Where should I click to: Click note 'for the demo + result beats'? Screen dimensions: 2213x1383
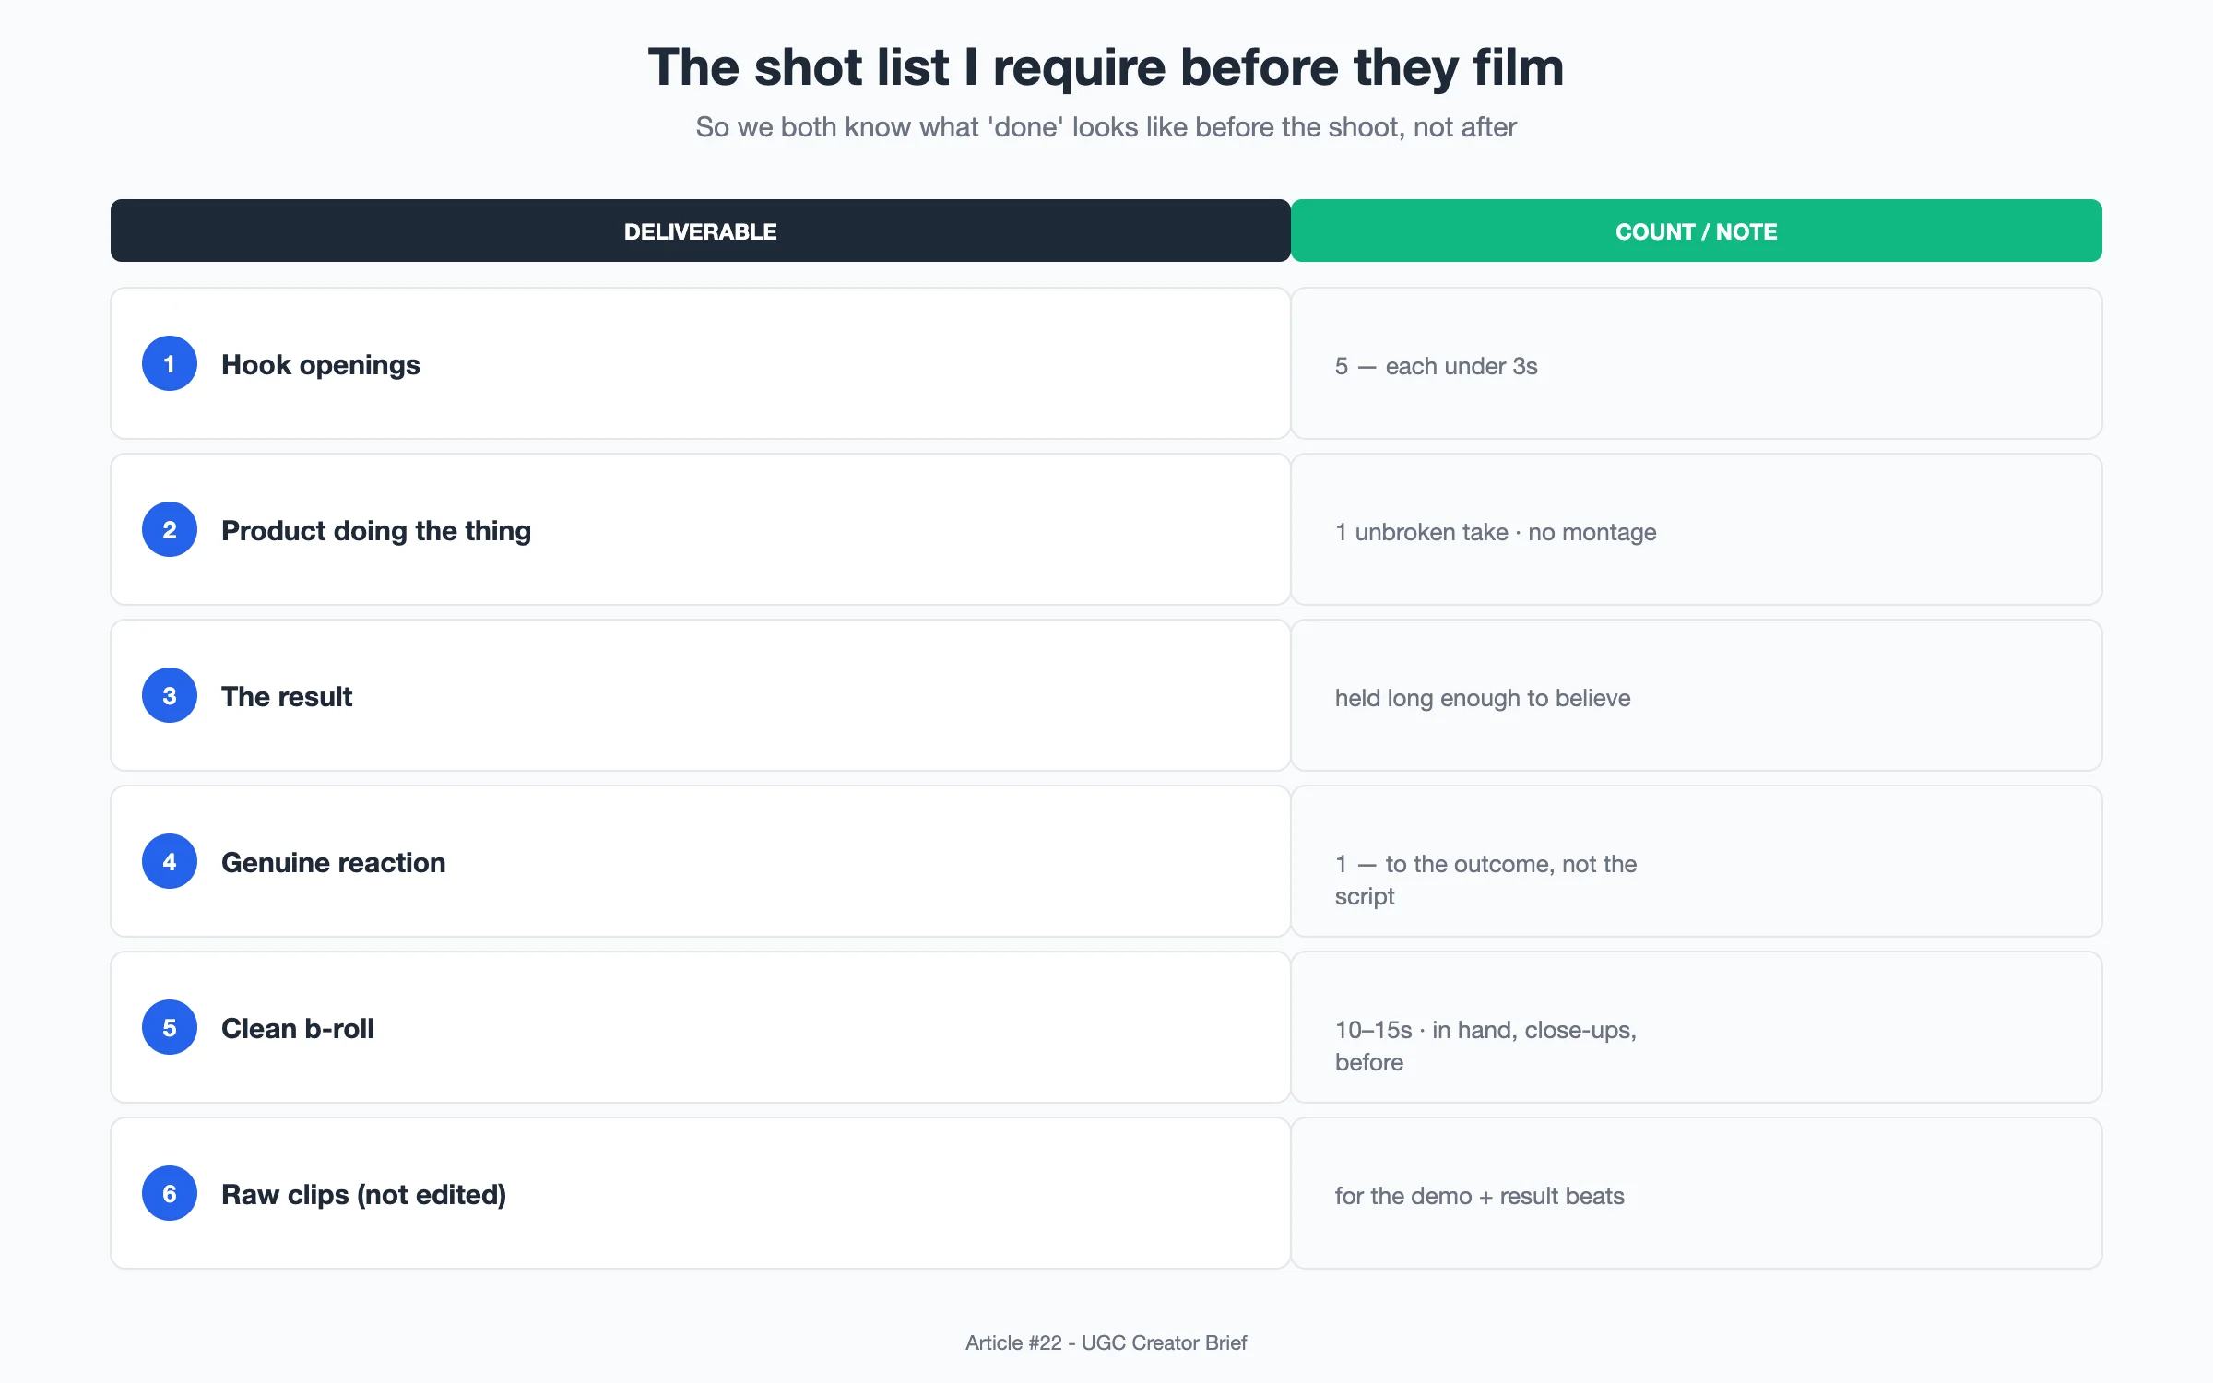(1480, 1196)
